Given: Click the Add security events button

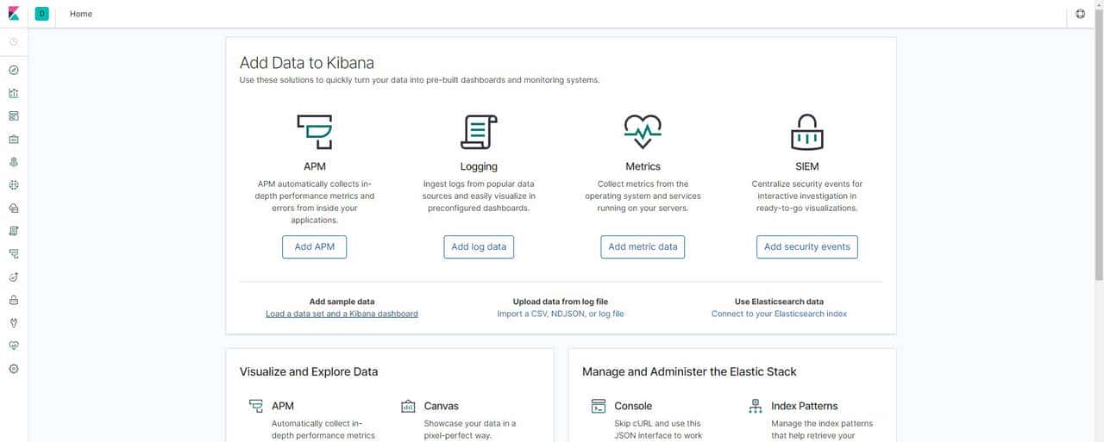Looking at the screenshot, I should click(x=806, y=246).
